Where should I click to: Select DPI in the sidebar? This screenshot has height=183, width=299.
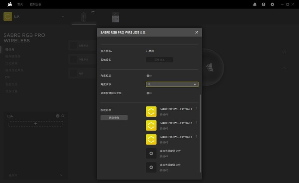(8, 77)
